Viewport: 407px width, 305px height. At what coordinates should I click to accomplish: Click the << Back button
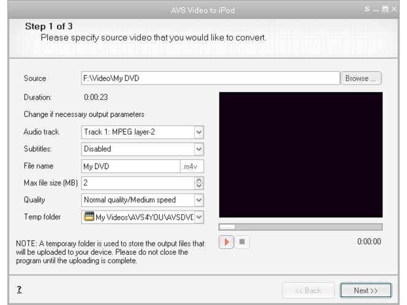(x=308, y=290)
